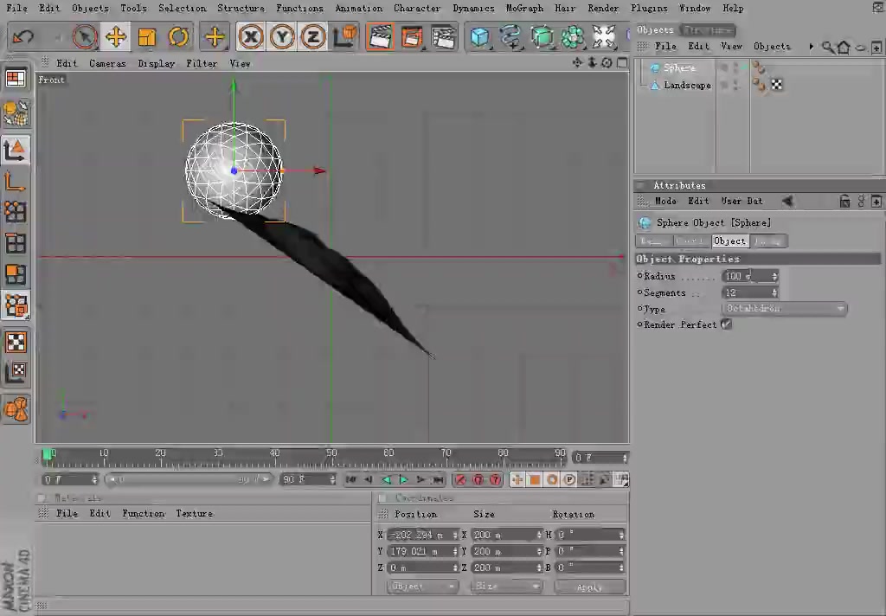Enable the Render Perfect checkbox
Viewport: 886px width, 616px height.
(x=726, y=324)
